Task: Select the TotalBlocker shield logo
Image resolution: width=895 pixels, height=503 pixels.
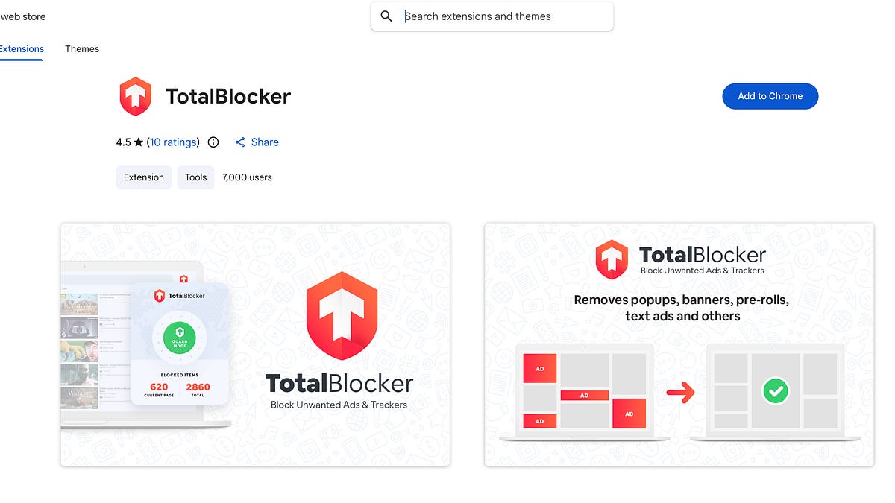Action: [x=135, y=95]
